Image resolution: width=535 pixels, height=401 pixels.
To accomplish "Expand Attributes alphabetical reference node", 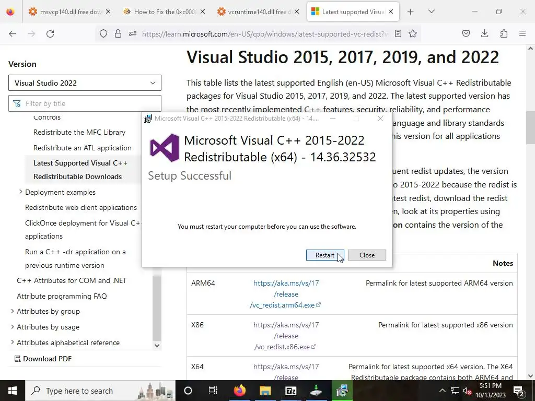I will [x=13, y=343].
